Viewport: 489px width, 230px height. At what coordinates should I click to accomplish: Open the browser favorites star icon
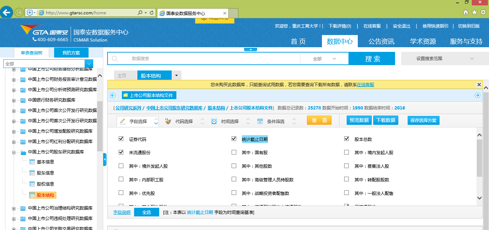[474, 13]
